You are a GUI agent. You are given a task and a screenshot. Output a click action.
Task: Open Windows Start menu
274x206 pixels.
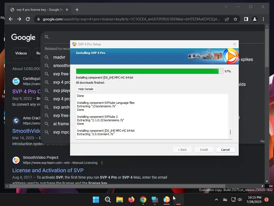click(x=96, y=200)
